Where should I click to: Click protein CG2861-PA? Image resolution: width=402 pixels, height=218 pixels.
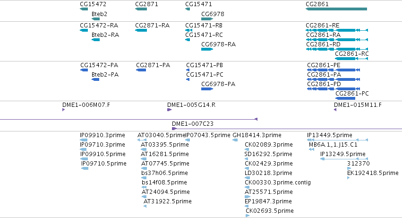pos(324,75)
